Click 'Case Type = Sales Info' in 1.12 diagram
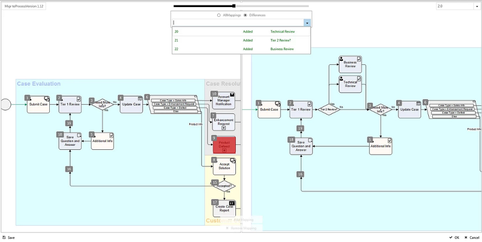 [174, 101]
